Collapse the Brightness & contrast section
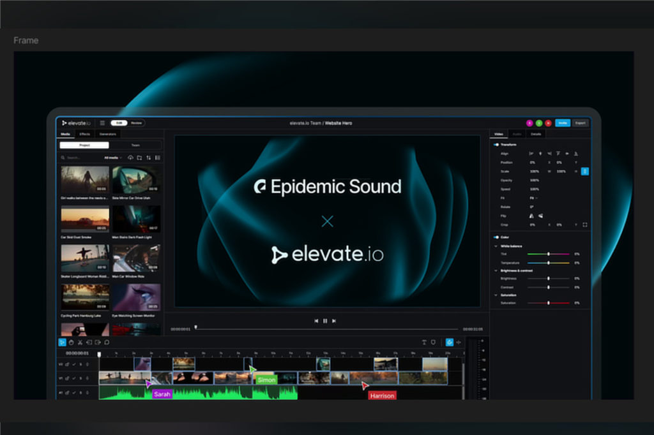This screenshot has height=435, width=654. tap(496, 270)
